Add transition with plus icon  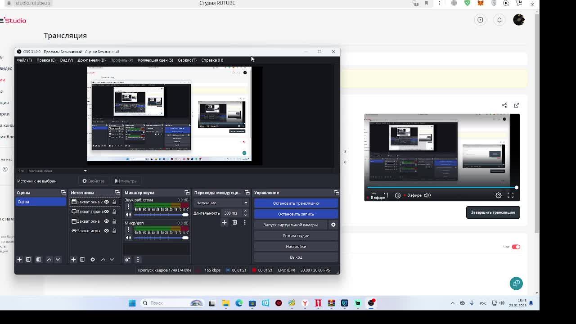pos(225,222)
